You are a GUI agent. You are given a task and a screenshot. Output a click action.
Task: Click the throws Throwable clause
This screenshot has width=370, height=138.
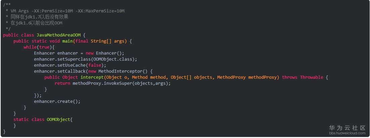point(303,77)
